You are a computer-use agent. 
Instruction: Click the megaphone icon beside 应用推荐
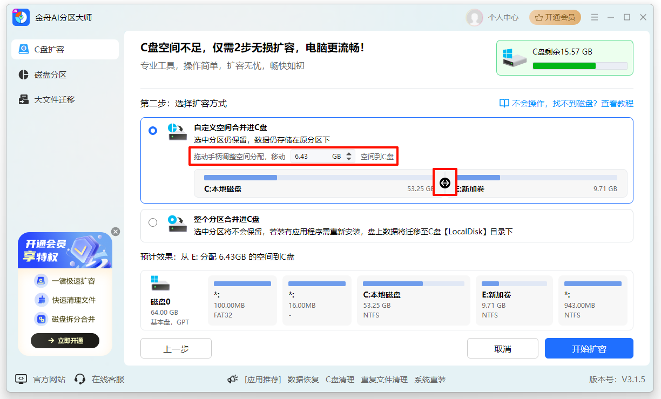coord(232,379)
